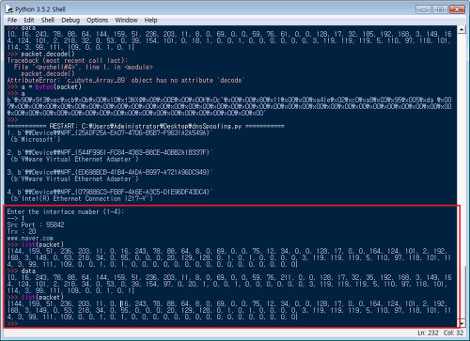Image resolution: width=470 pixels, height=341 pixels.
Task: Open the Debug menu
Action: (x=70, y=20)
